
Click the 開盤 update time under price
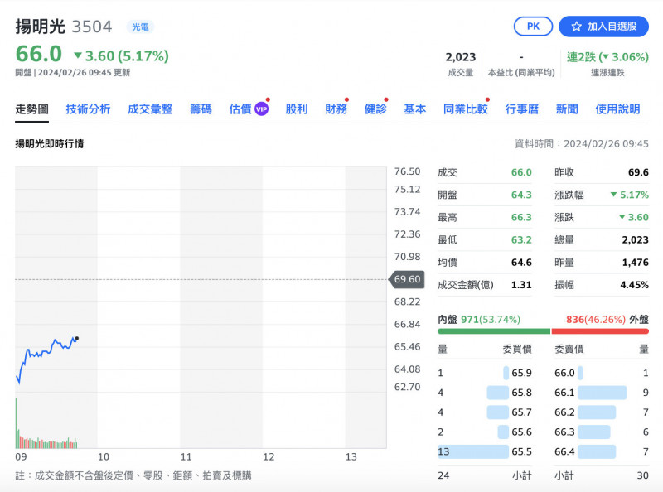(73, 73)
